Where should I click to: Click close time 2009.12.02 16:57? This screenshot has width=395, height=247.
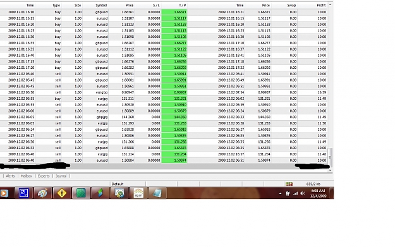point(231,154)
